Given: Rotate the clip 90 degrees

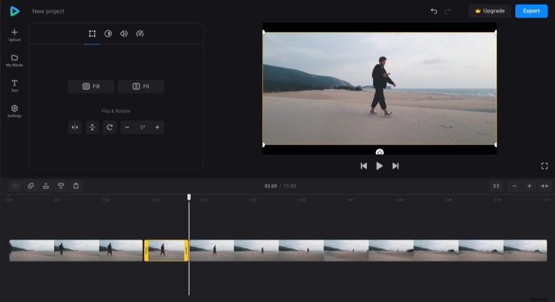Looking at the screenshot, I should 110,128.
